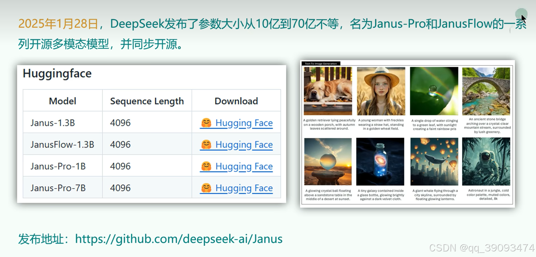The height and width of the screenshot is (257, 536).
Task: Click the Janus-1.3B model cell
Action: tap(63, 123)
